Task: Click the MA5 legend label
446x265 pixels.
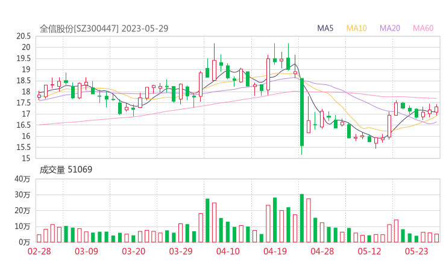Action: (325, 28)
